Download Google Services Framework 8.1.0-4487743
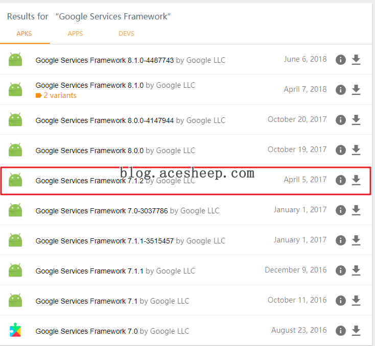 tap(356, 60)
